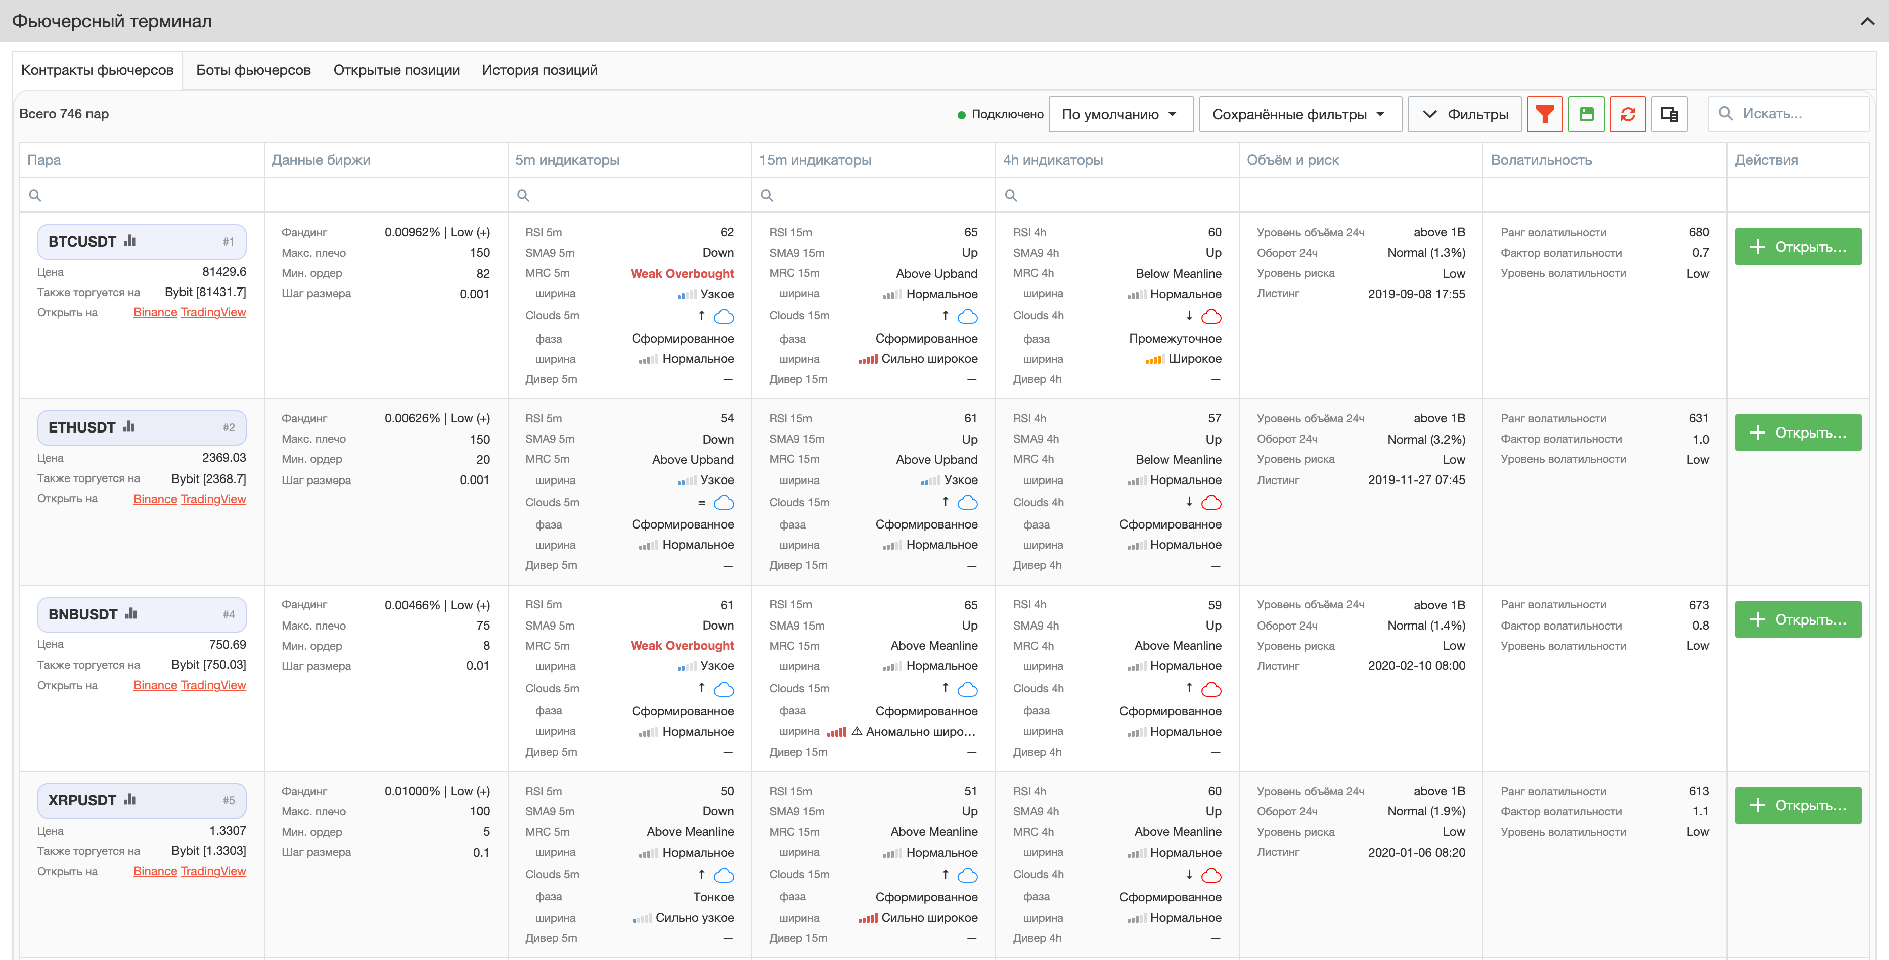Viewport: 1889px width, 960px height.
Task: Open BTCUSDT chart bars icon
Action: coord(130,241)
